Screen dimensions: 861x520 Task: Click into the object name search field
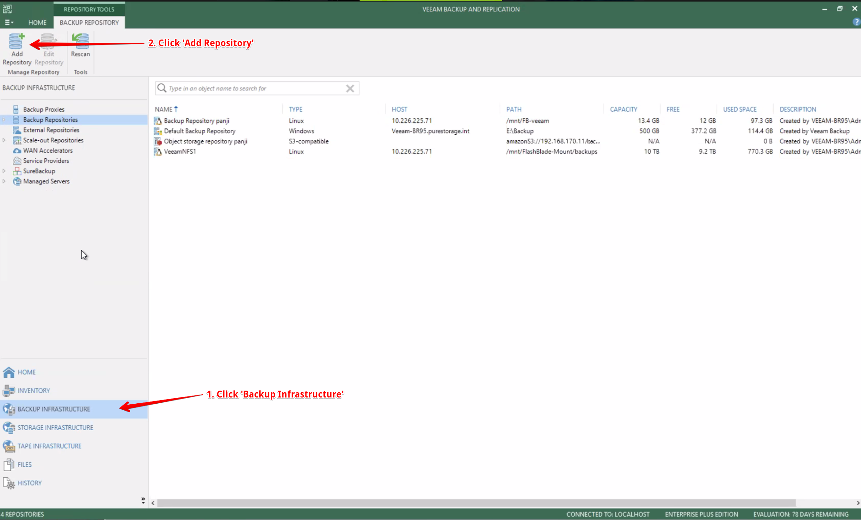point(257,88)
